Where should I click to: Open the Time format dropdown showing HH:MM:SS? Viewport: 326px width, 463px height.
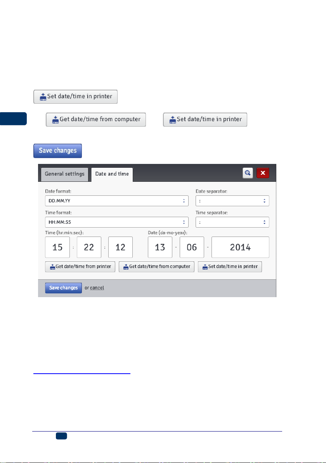117,222
